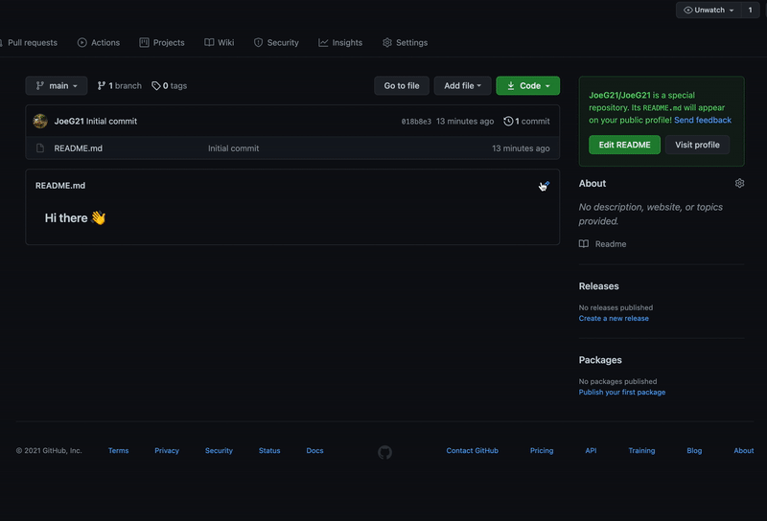Click the JoeG21 avatar image
Image resolution: width=767 pixels, height=521 pixels.
click(x=40, y=121)
